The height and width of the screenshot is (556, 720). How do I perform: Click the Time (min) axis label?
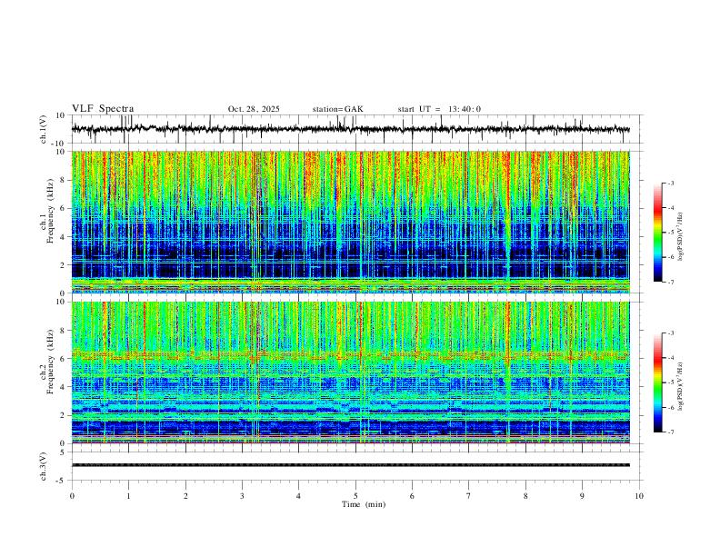tap(364, 504)
